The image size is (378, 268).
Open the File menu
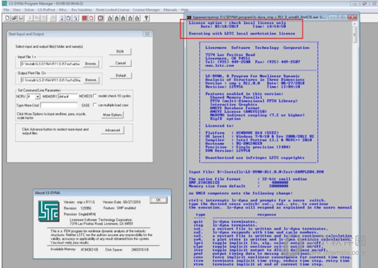coord(6,10)
